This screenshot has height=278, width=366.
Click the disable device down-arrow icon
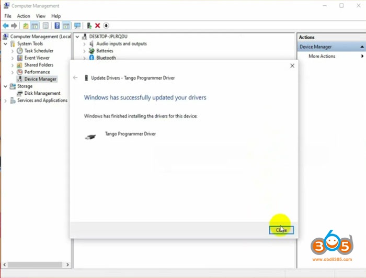(x=106, y=26)
